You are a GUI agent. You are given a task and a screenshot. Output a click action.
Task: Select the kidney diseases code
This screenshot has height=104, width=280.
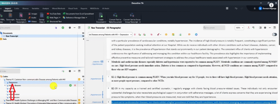click(15, 85)
